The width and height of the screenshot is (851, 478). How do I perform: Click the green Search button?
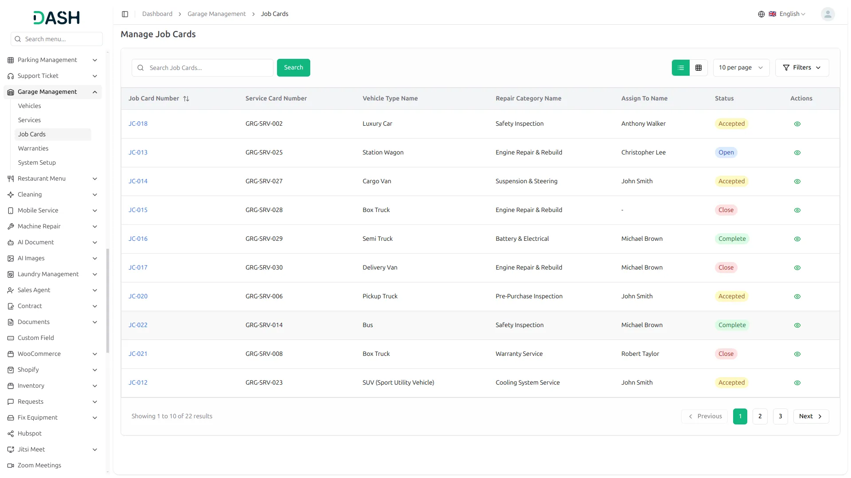coord(293,68)
